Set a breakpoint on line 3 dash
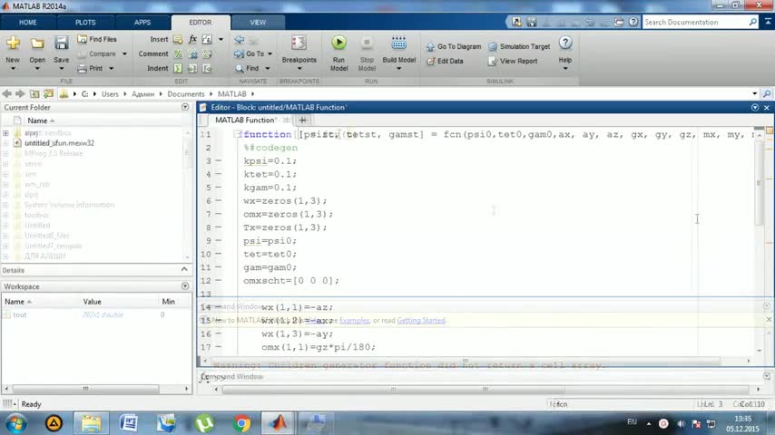This screenshot has width=775, height=435. [219, 161]
